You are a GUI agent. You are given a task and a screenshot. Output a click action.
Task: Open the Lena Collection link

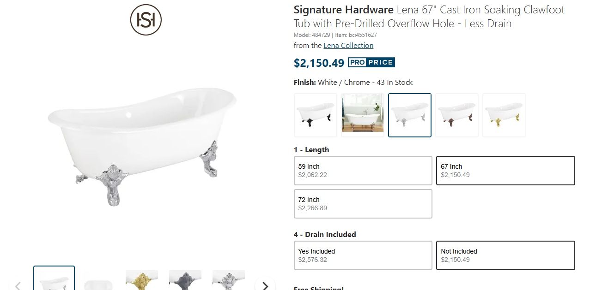point(348,46)
